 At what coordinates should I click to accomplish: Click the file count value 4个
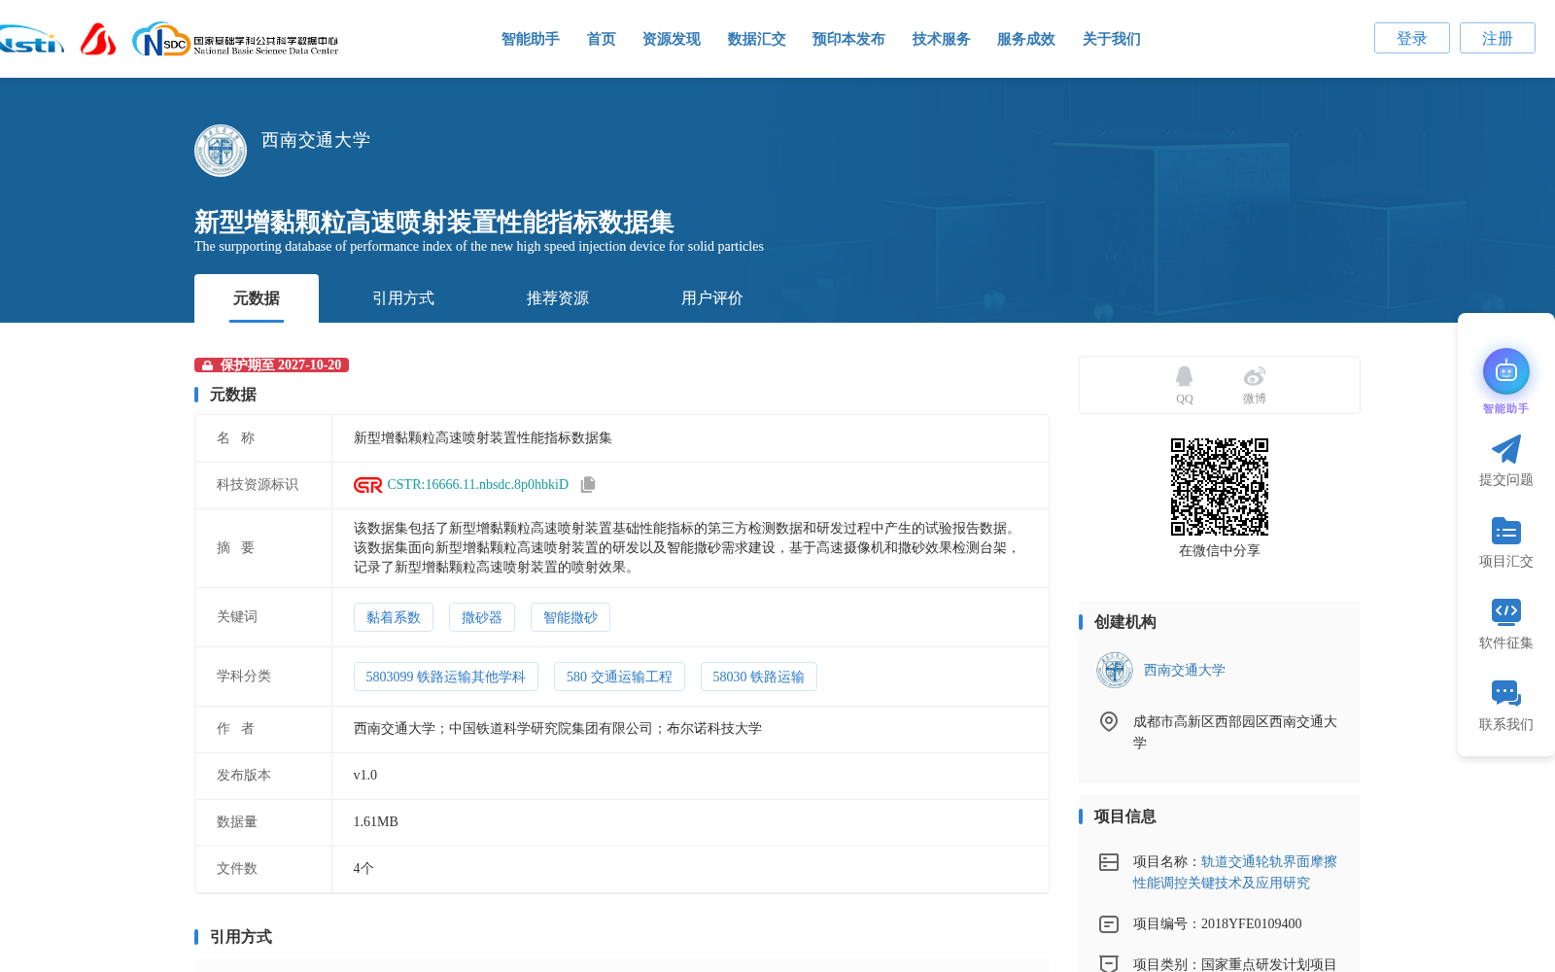tap(363, 869)
